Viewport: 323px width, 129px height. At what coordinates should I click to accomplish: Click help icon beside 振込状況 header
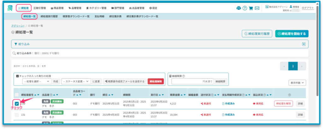(265, 95)
